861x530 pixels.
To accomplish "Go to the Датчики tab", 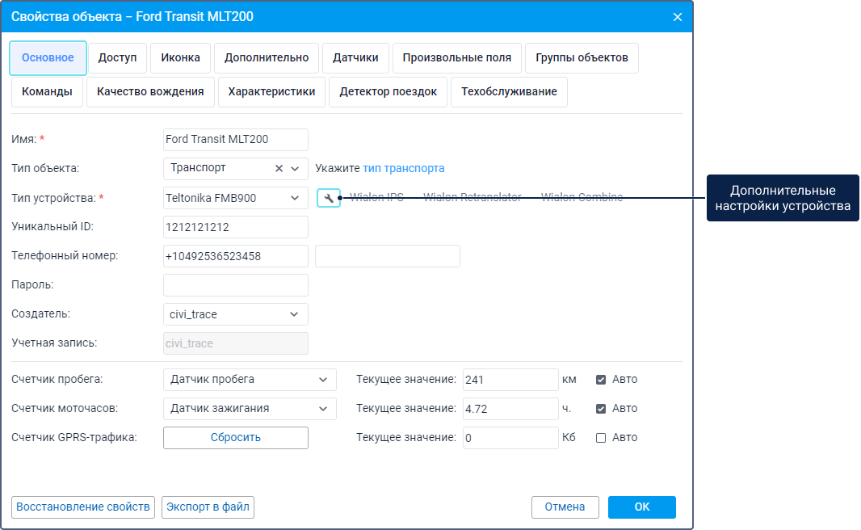I will (x=356, y=57).
